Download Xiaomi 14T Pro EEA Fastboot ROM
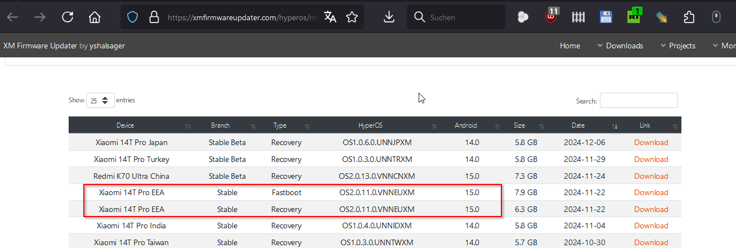 coord(651,192)
